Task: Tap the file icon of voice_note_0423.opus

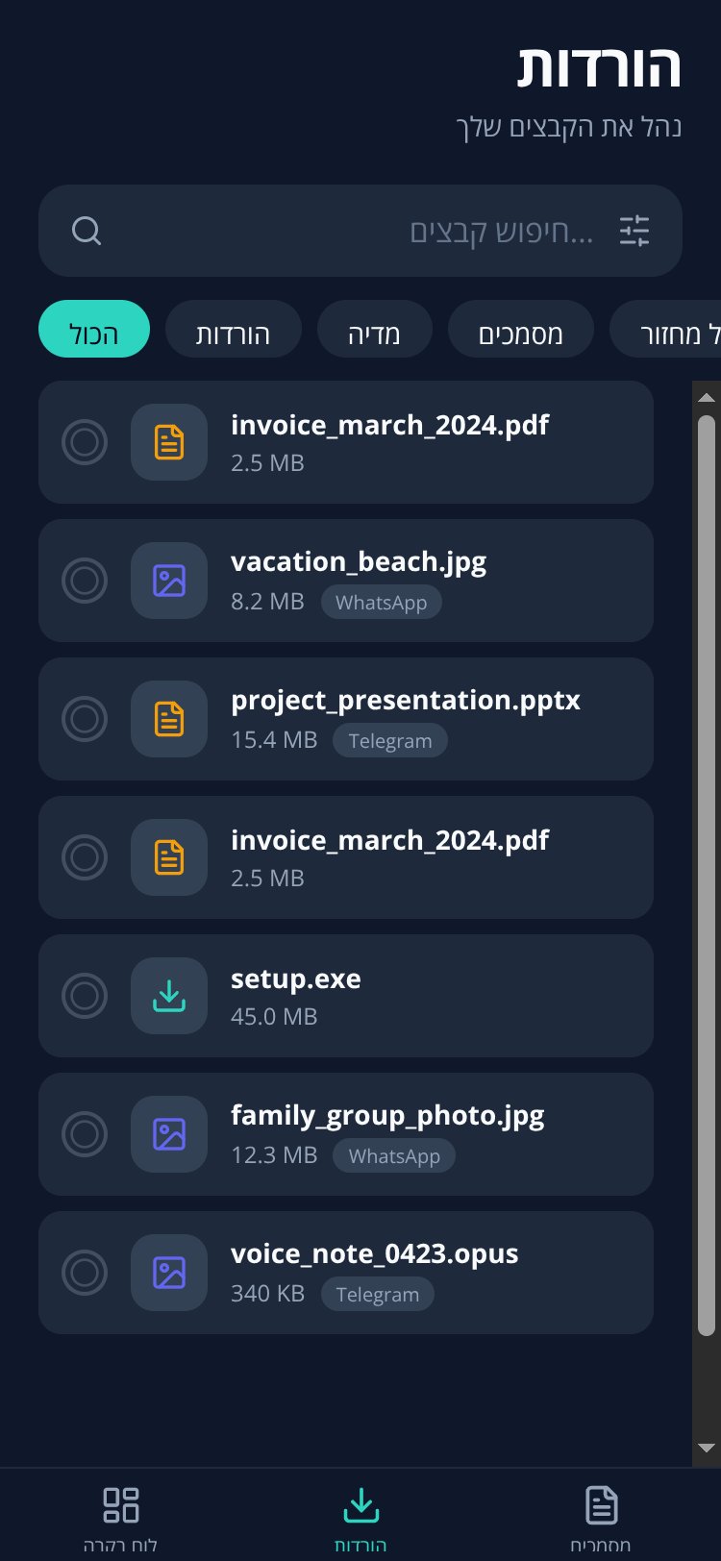Action: [x=169, y=1273]
